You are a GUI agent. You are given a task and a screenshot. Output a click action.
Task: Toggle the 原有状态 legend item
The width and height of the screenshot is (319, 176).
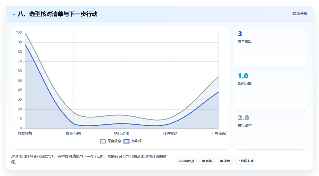[x=111, y=141]
